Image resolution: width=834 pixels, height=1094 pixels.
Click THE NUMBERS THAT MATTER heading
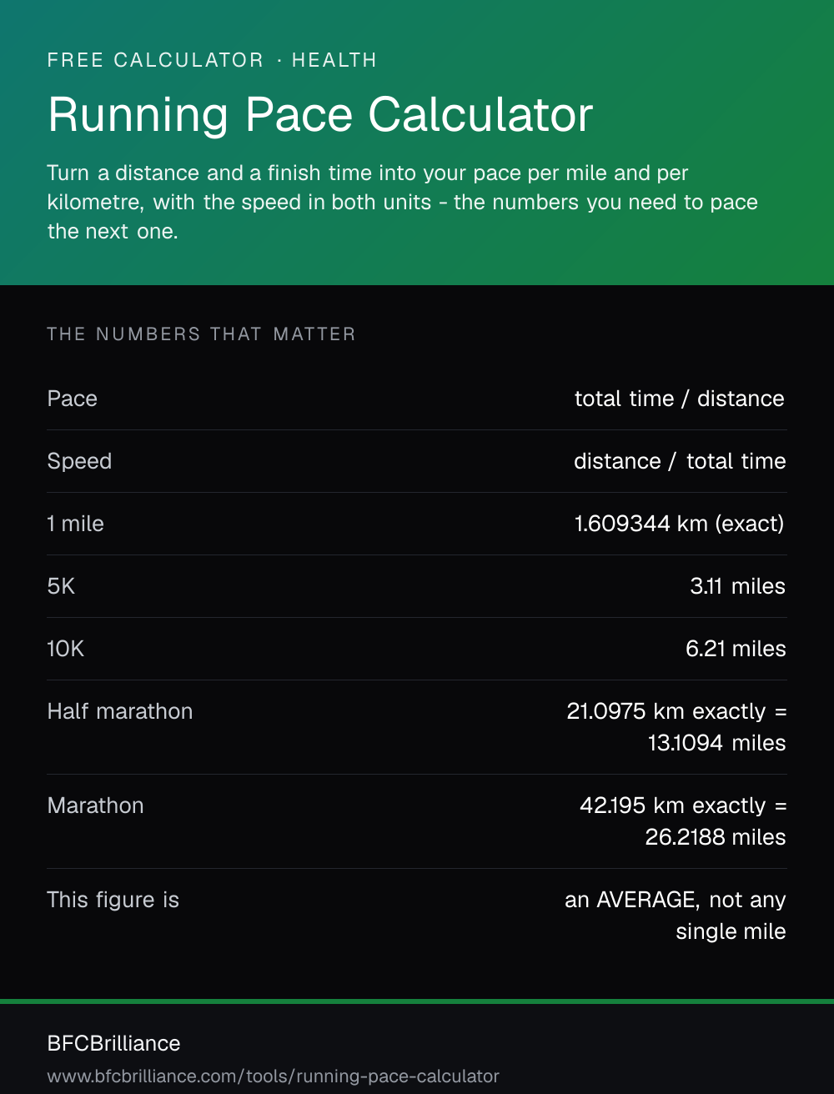click(x=202, y=334)
